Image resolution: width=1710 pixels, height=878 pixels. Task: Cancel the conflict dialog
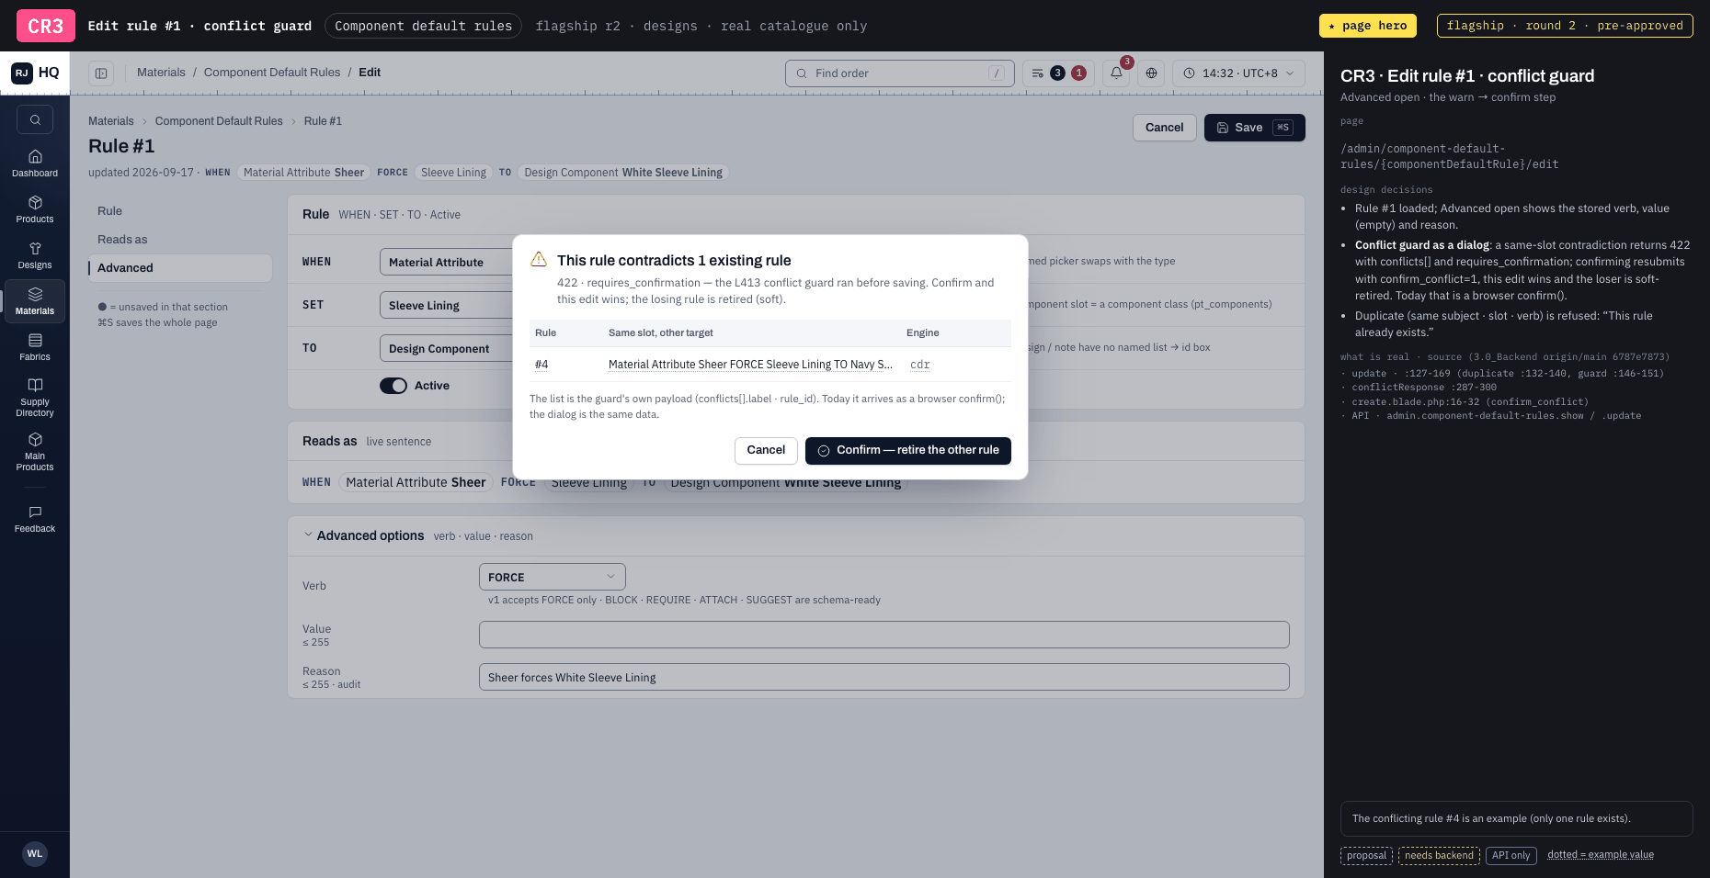click(x=766, y=451)
